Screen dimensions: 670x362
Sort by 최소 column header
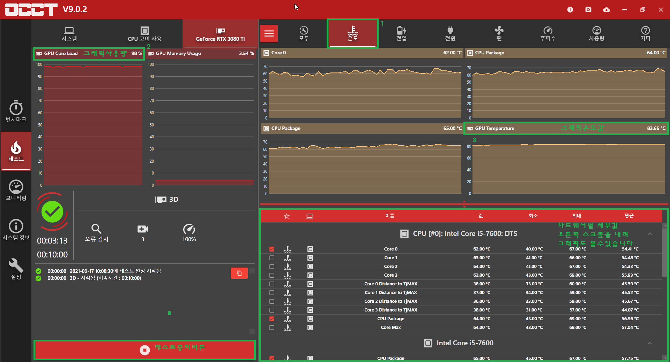point(533,216)
